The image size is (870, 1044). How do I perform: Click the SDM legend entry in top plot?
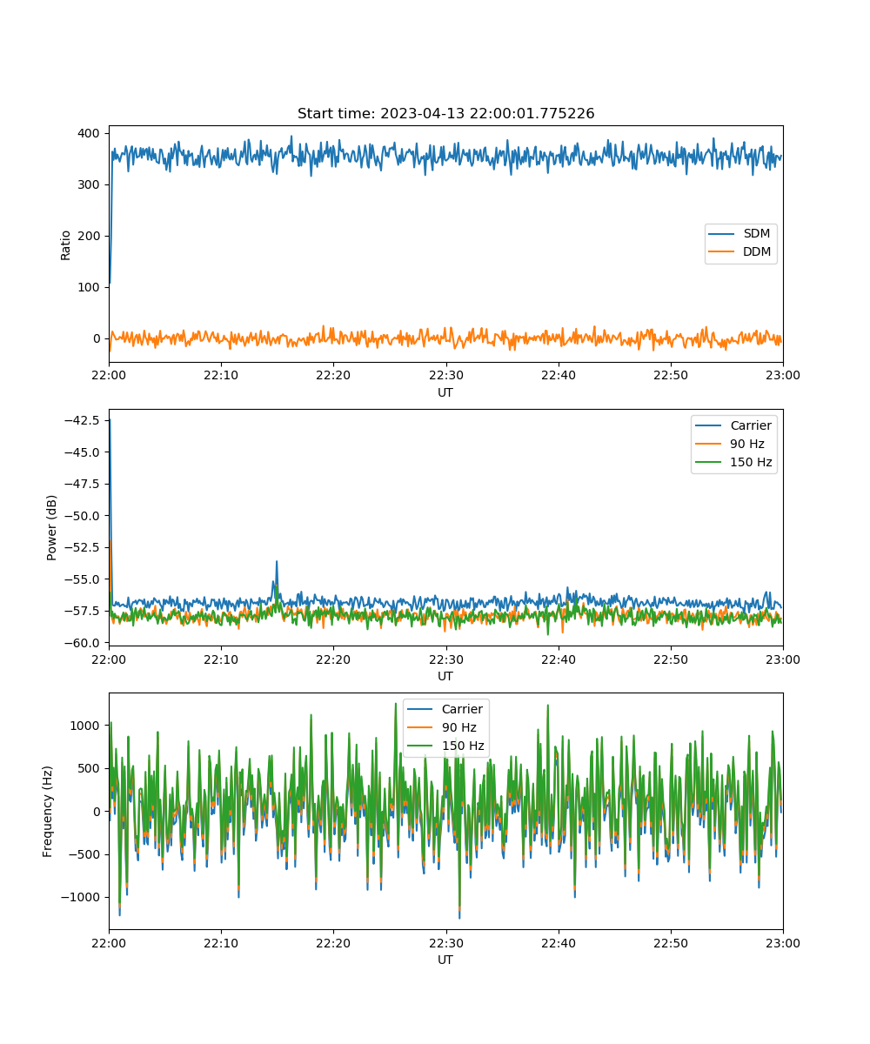pos(756,234)
